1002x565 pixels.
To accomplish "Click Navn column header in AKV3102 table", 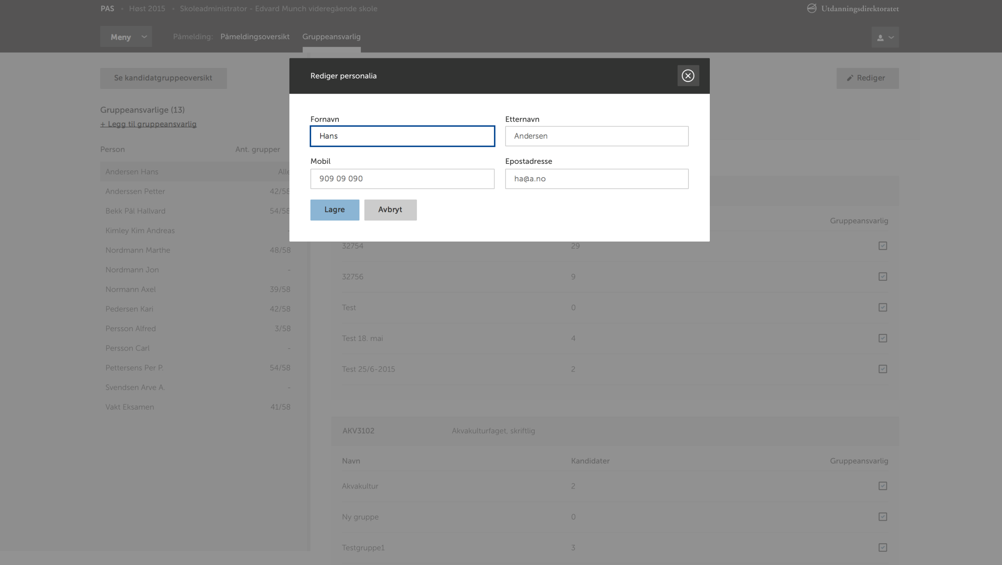I will [x=351, y=461].
